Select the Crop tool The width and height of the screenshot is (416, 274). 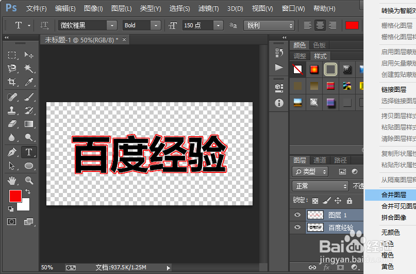(12, 82)
